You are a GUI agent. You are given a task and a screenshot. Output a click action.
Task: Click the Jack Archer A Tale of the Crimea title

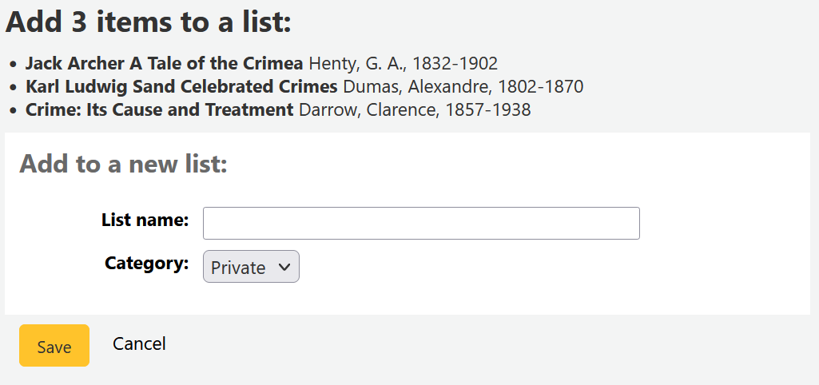pyautogui.click(x=164, y=64)
